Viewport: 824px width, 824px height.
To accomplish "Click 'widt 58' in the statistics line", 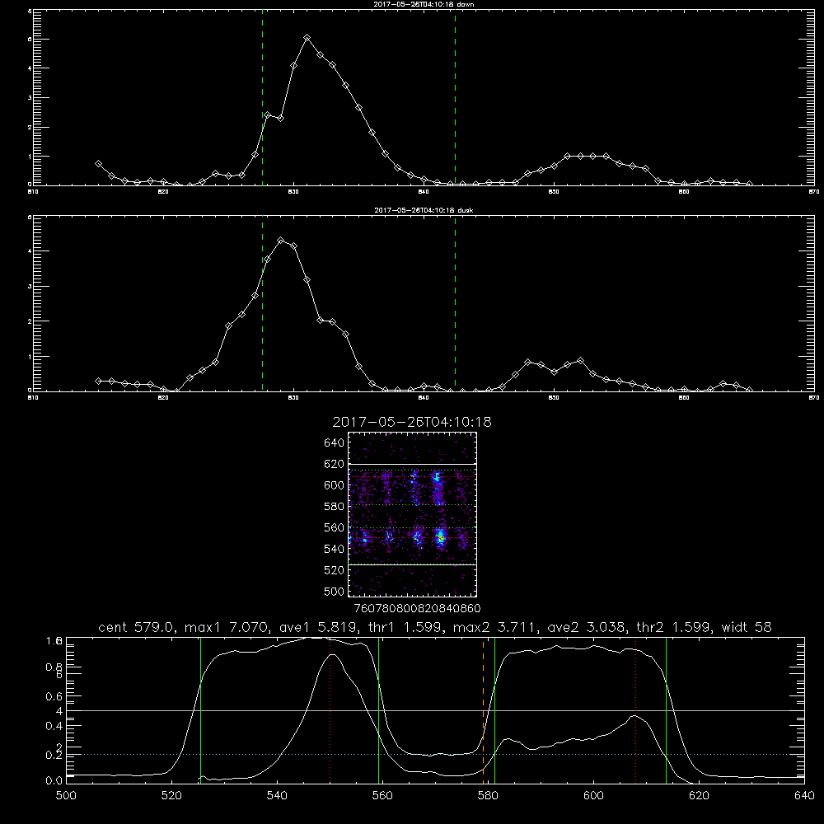I will click(x=747, y=627).
